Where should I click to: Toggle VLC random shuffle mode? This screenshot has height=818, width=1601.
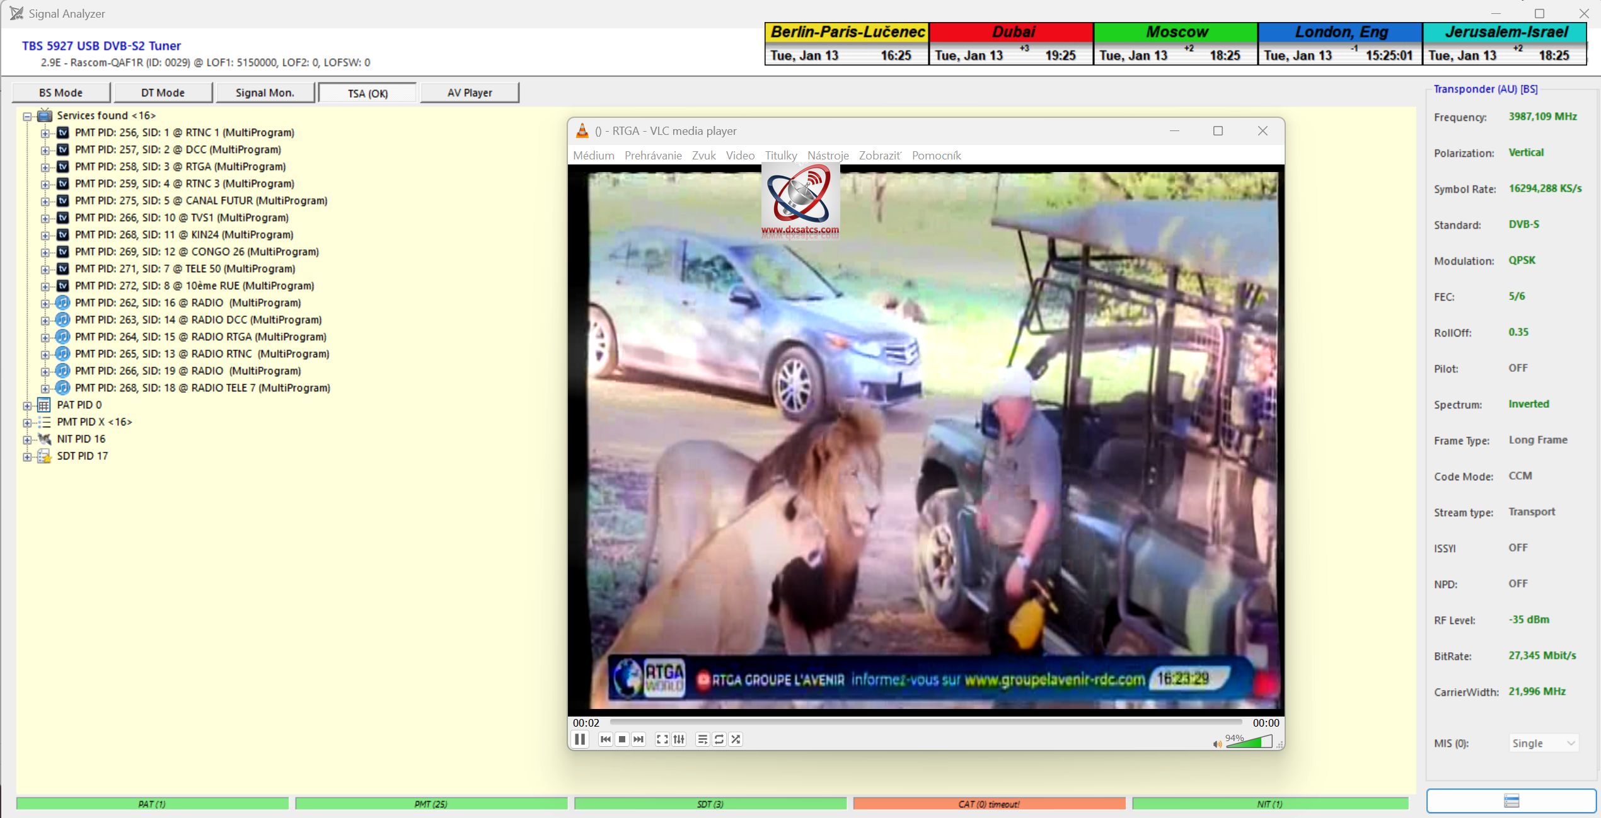pos(736,739)
